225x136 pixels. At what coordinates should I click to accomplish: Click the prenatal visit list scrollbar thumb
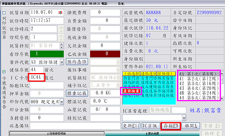click(x=222, y=79)
